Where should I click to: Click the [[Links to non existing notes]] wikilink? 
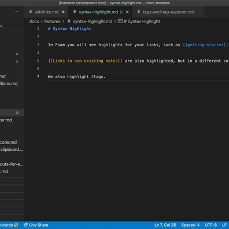tap(85, 61)
